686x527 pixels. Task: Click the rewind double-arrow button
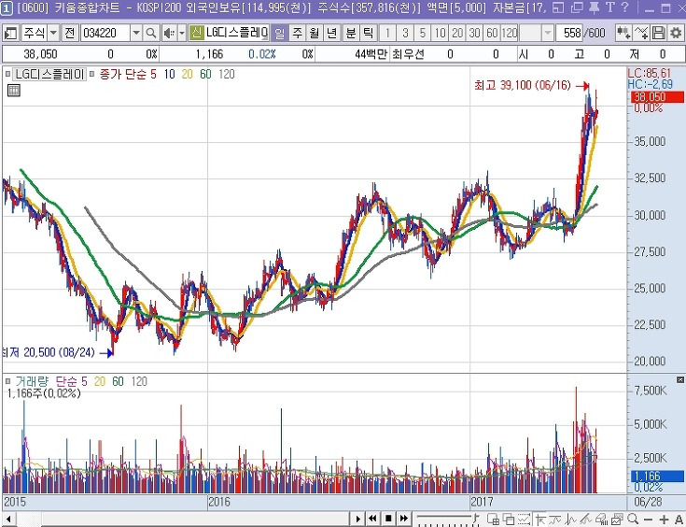[372, 519]
